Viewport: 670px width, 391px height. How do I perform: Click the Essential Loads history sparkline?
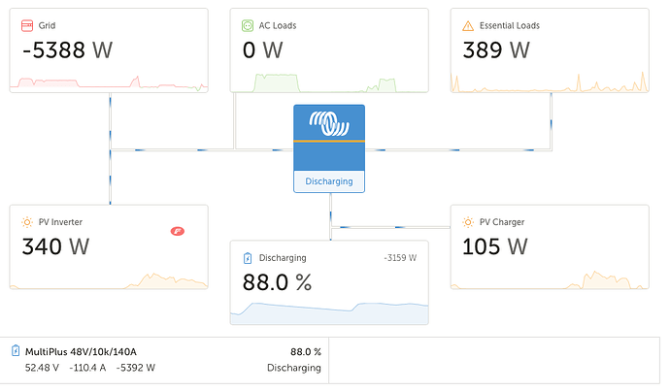point(550,81)
